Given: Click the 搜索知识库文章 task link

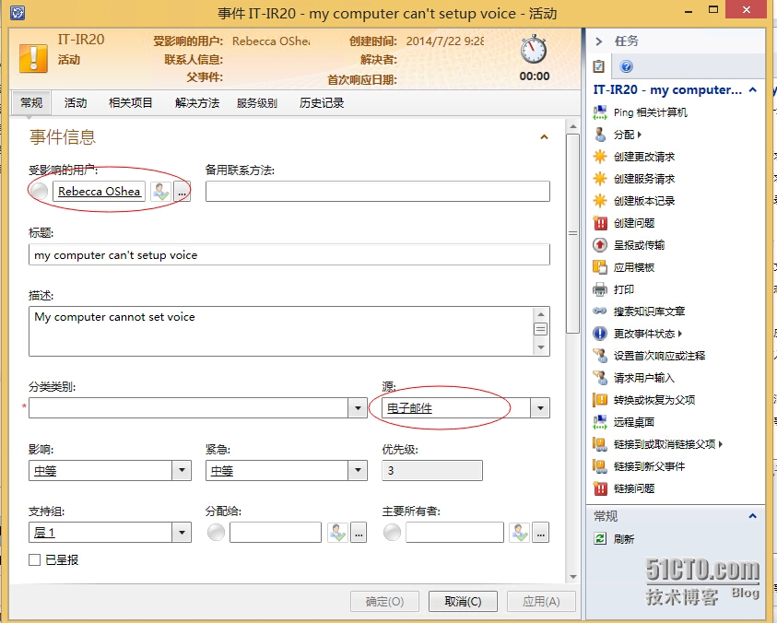Looking at the screenshot, I should pyautogui.click(x=649, y=311).
